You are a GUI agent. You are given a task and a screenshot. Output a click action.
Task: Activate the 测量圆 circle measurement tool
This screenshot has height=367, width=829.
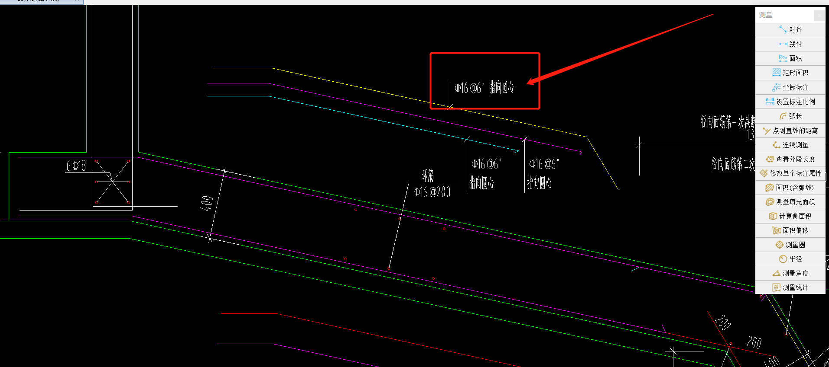tap(790, 245)
